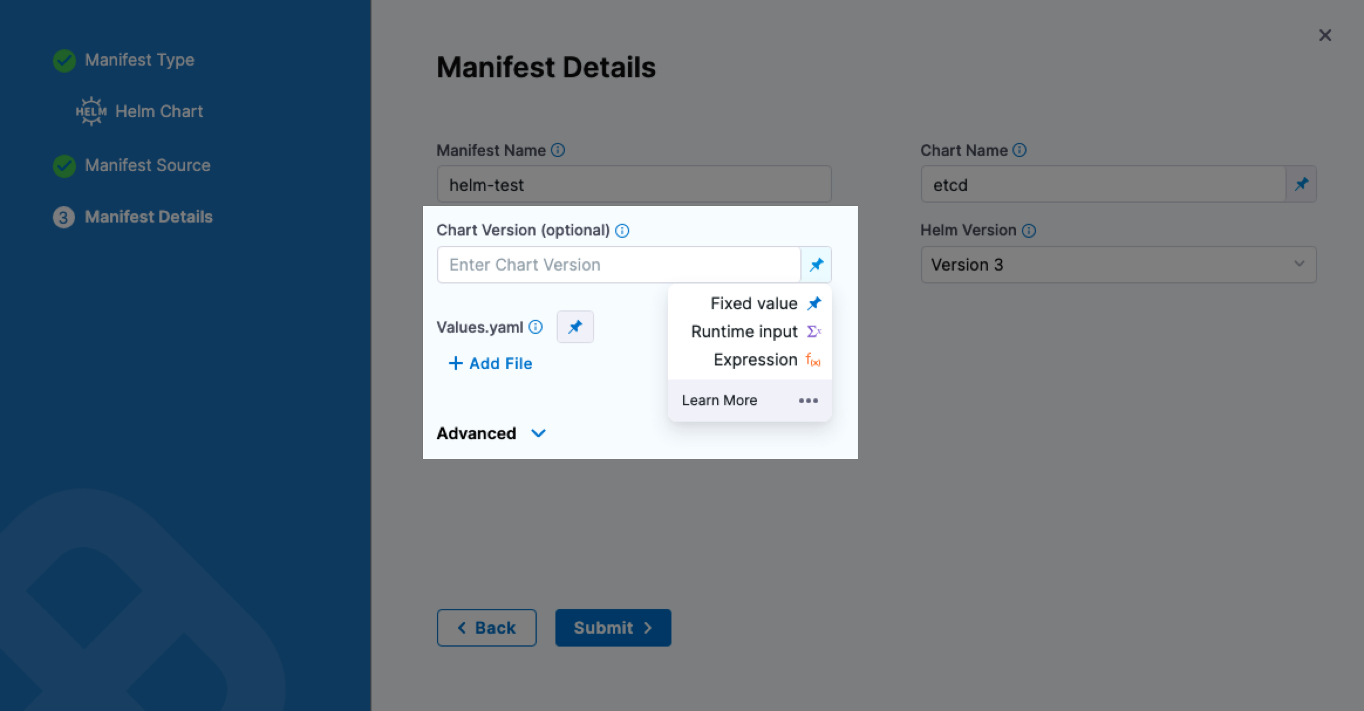Screen dimensions: 1364x711
Task: Click the Manifest Name text field
Action: (x=634, y=184)
